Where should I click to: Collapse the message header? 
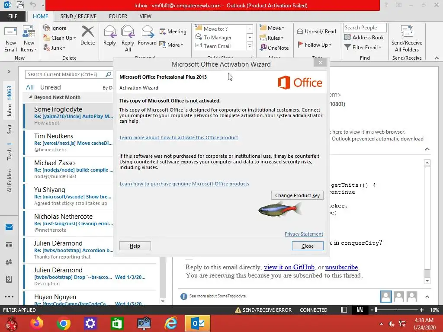pos(427,149)
